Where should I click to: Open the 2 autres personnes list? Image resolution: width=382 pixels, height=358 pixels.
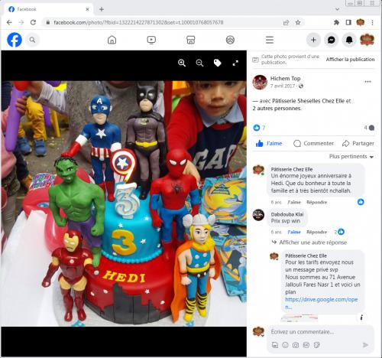[277, 109]
